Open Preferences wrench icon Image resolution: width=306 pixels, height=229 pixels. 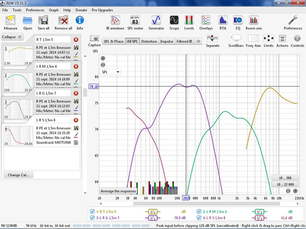click(x=293, y=23)
